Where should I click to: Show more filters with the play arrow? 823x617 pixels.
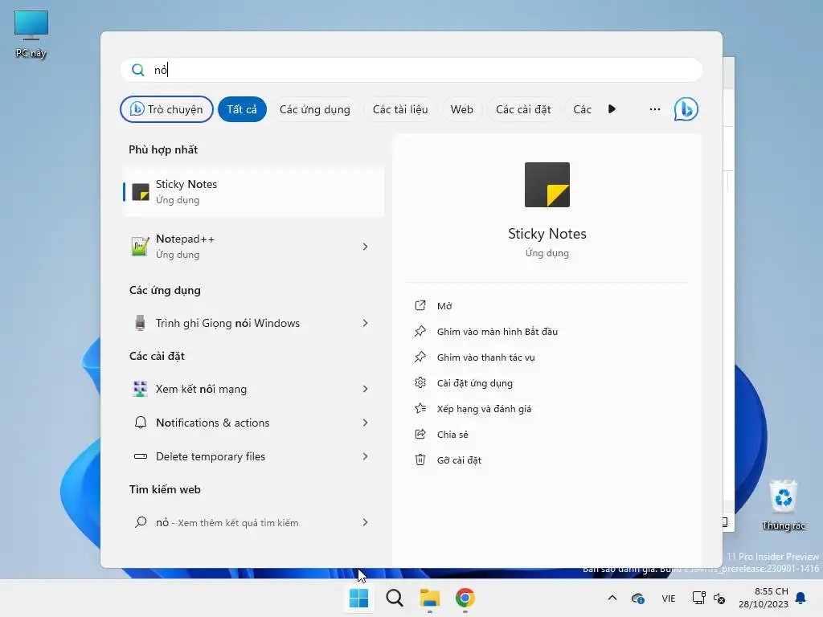(x=612, y=109)
